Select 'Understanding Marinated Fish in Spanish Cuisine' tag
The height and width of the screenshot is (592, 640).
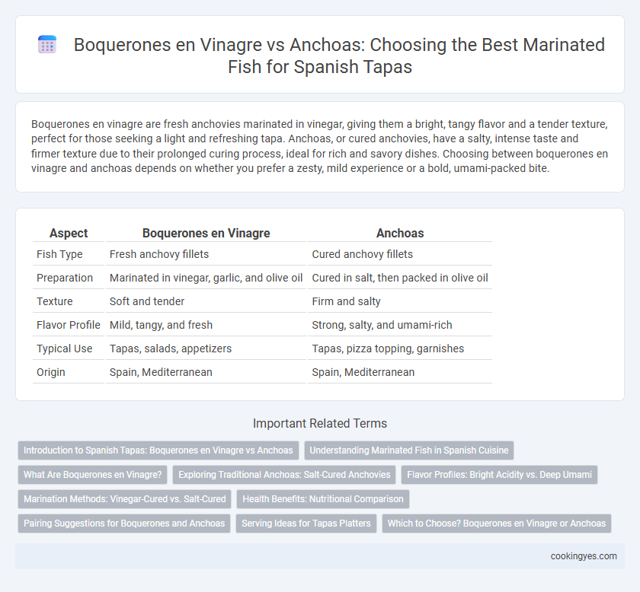409,450
